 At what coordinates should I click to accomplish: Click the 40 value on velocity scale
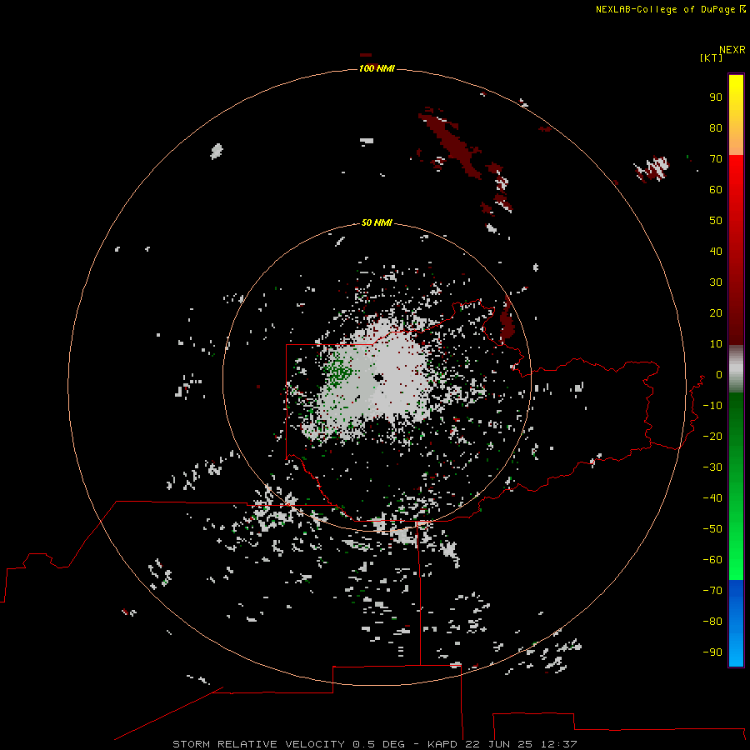716,251
